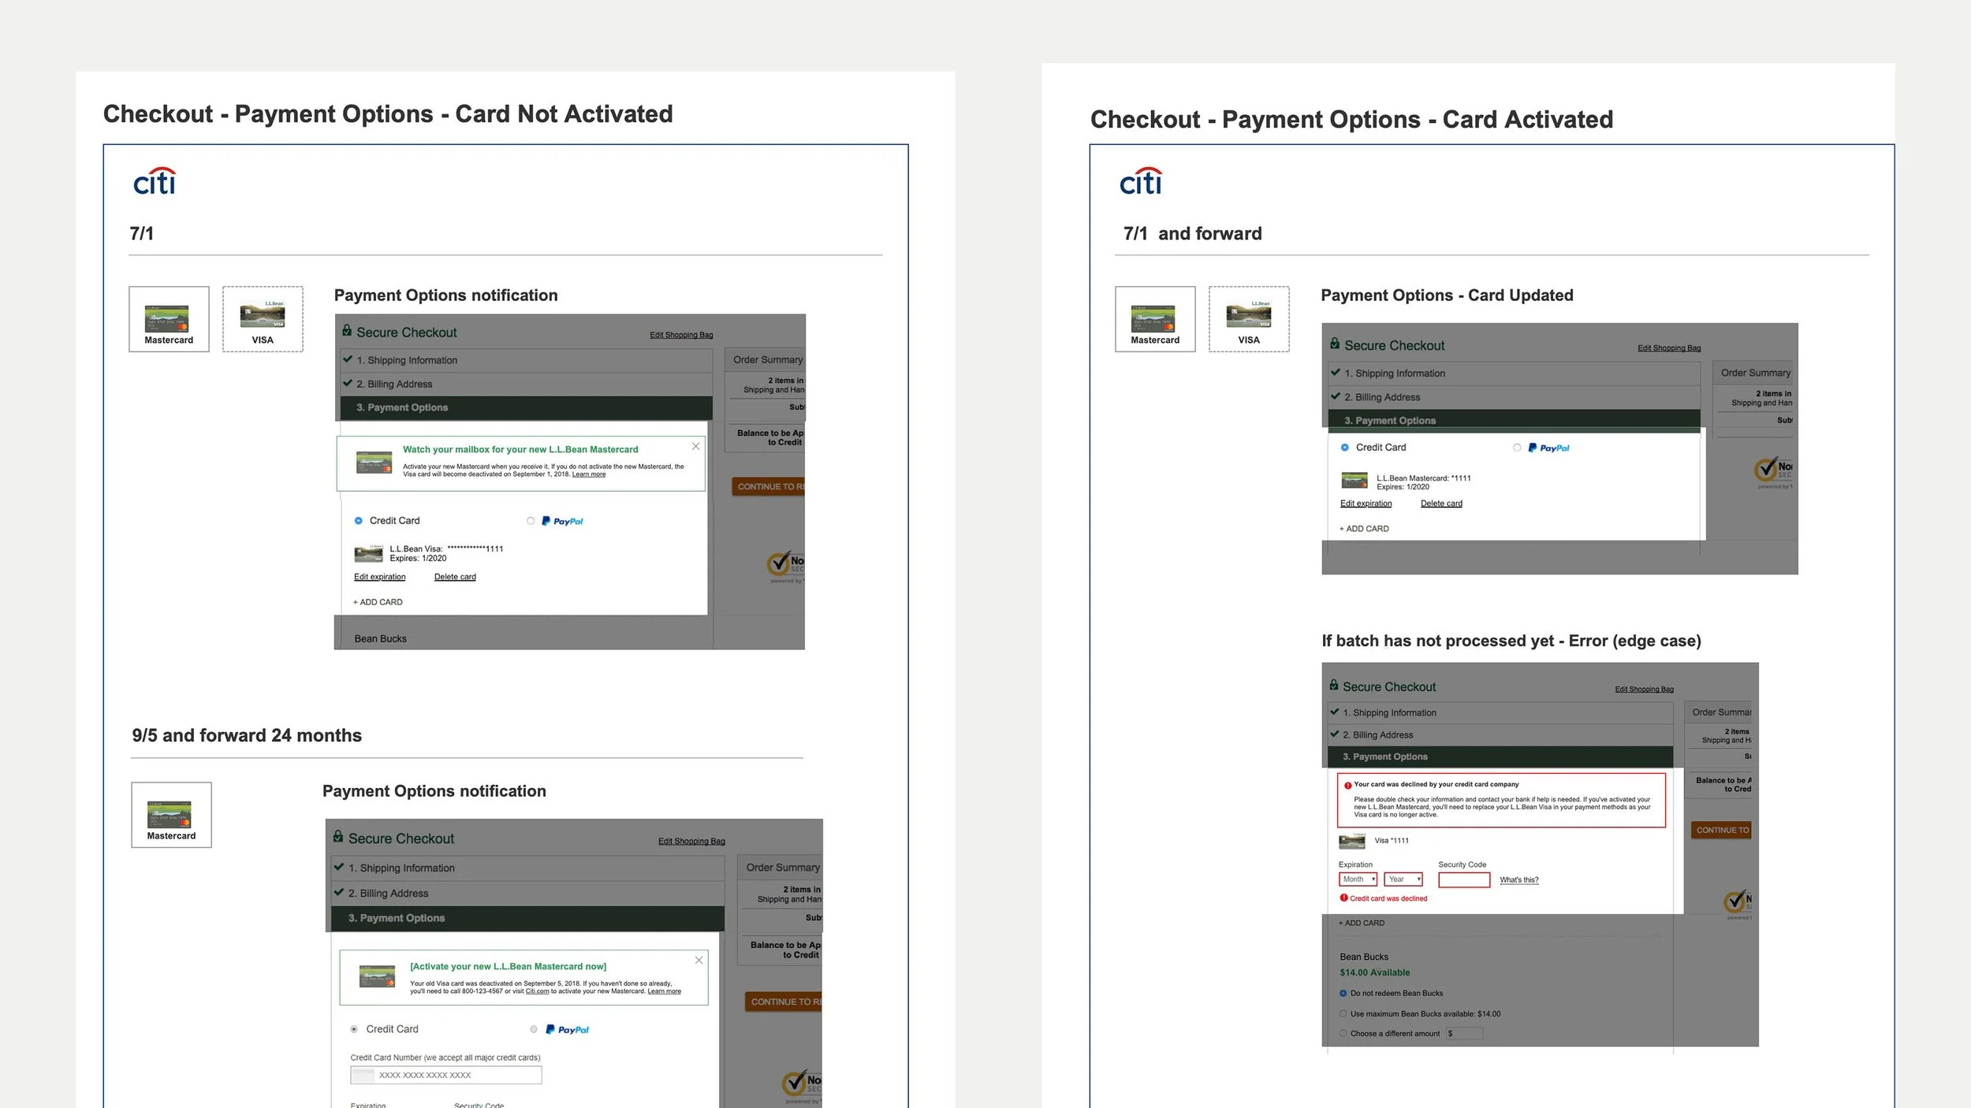1971x1108 pixels.
Task: Open Citi.com link in activation notice
Action: [538, 991]
